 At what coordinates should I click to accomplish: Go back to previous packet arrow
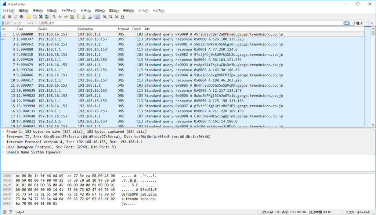pyautogui.click(x=60, y=17)
